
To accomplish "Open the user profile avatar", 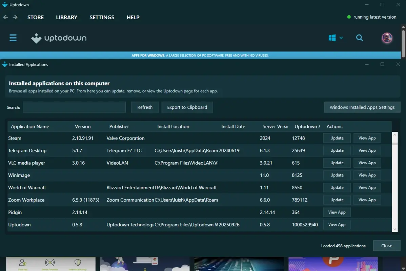I will click(x=387, y=38).
